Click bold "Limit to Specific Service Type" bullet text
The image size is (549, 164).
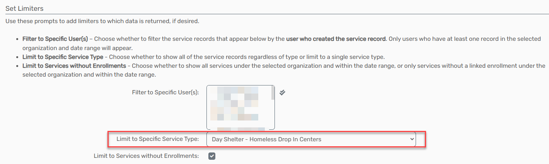click(63, 57)
